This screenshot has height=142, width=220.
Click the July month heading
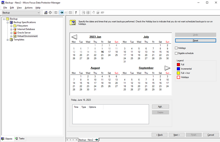coord(146,37)
